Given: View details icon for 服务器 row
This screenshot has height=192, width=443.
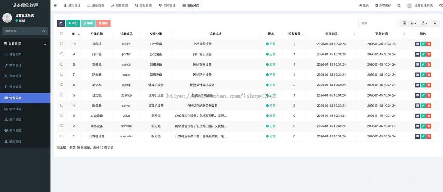Looking at the screenshot, I should click(x=417, y=105).
